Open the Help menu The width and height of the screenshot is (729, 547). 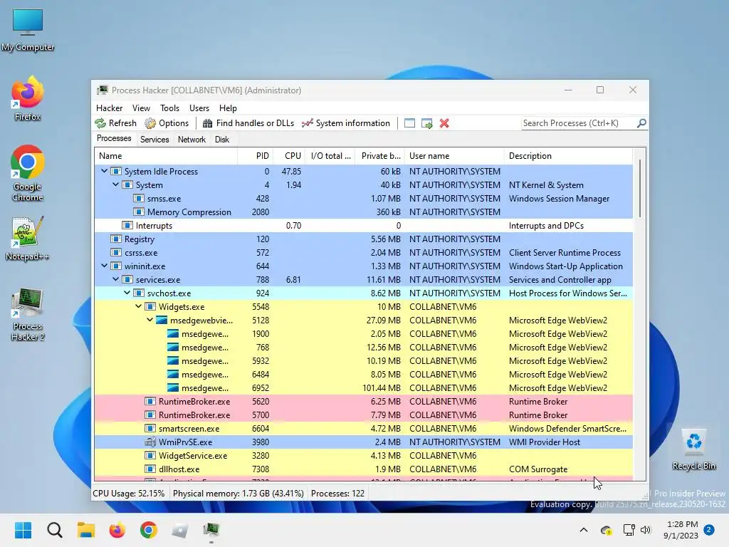[228, 108]
